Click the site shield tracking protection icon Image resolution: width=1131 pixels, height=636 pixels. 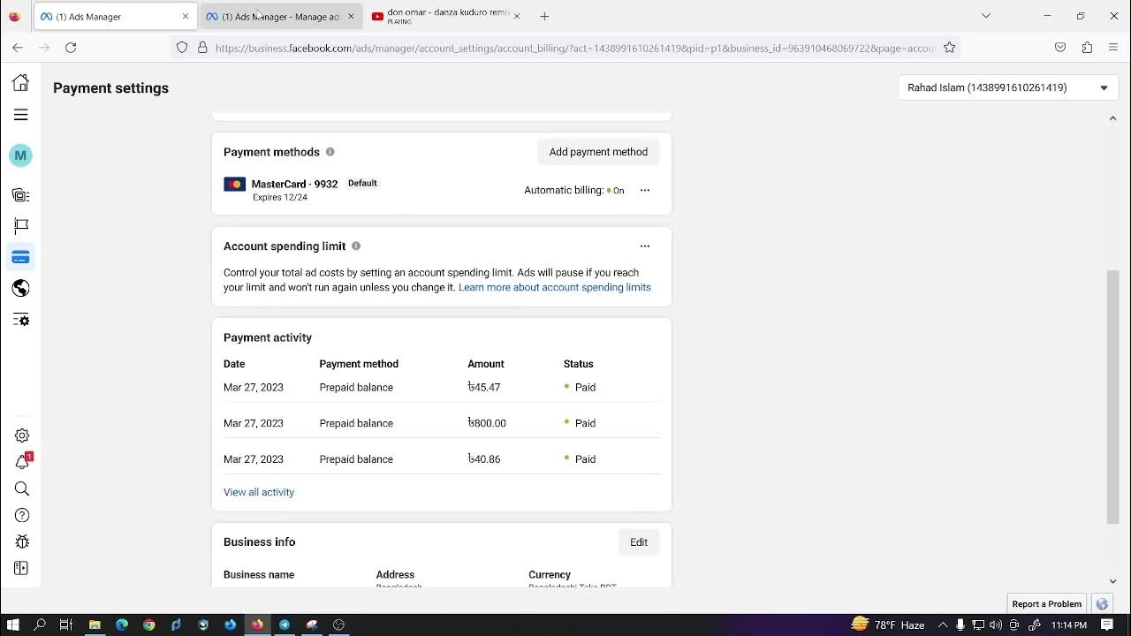(x=182, y=48)
